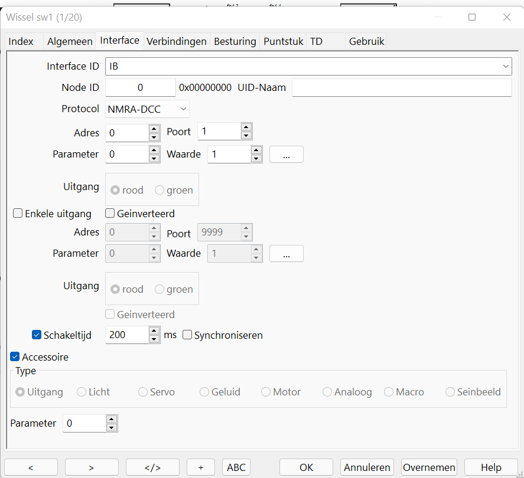Open the XML '</>' editor button
The height and width of the screenshot is (478, 524).
(152, 467)
